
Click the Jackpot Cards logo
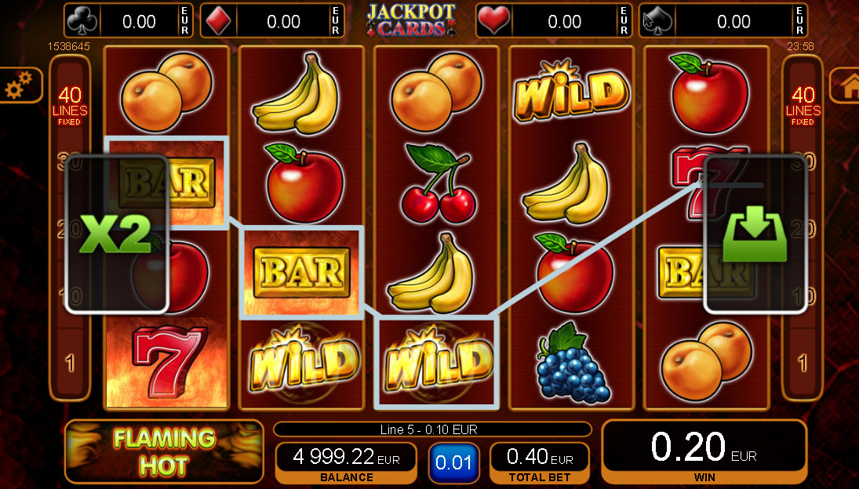(x=411, y=20)
